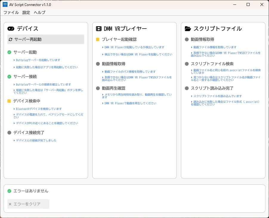Click the gray circle icon for スクリプトファイル検索
The height and width of the screenshot is (218, 269).
187,64
